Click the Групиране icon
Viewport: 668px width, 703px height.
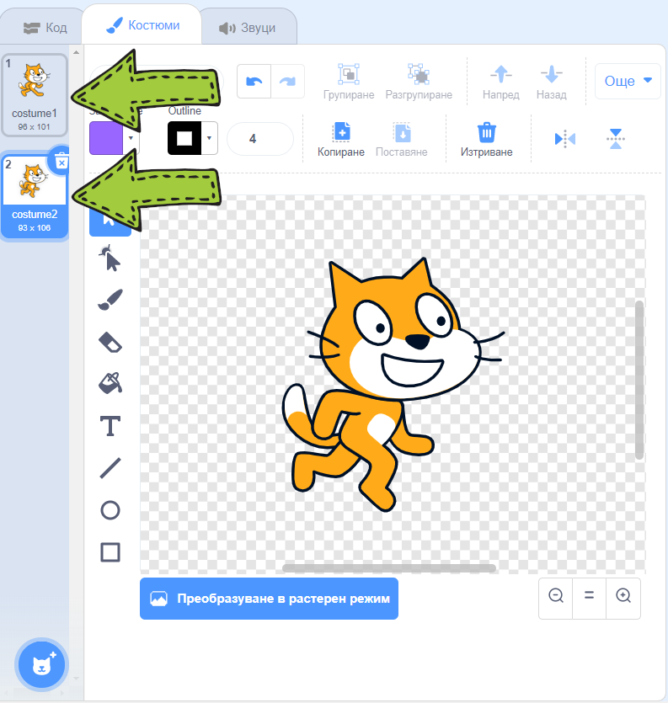(x=349, y=74)
